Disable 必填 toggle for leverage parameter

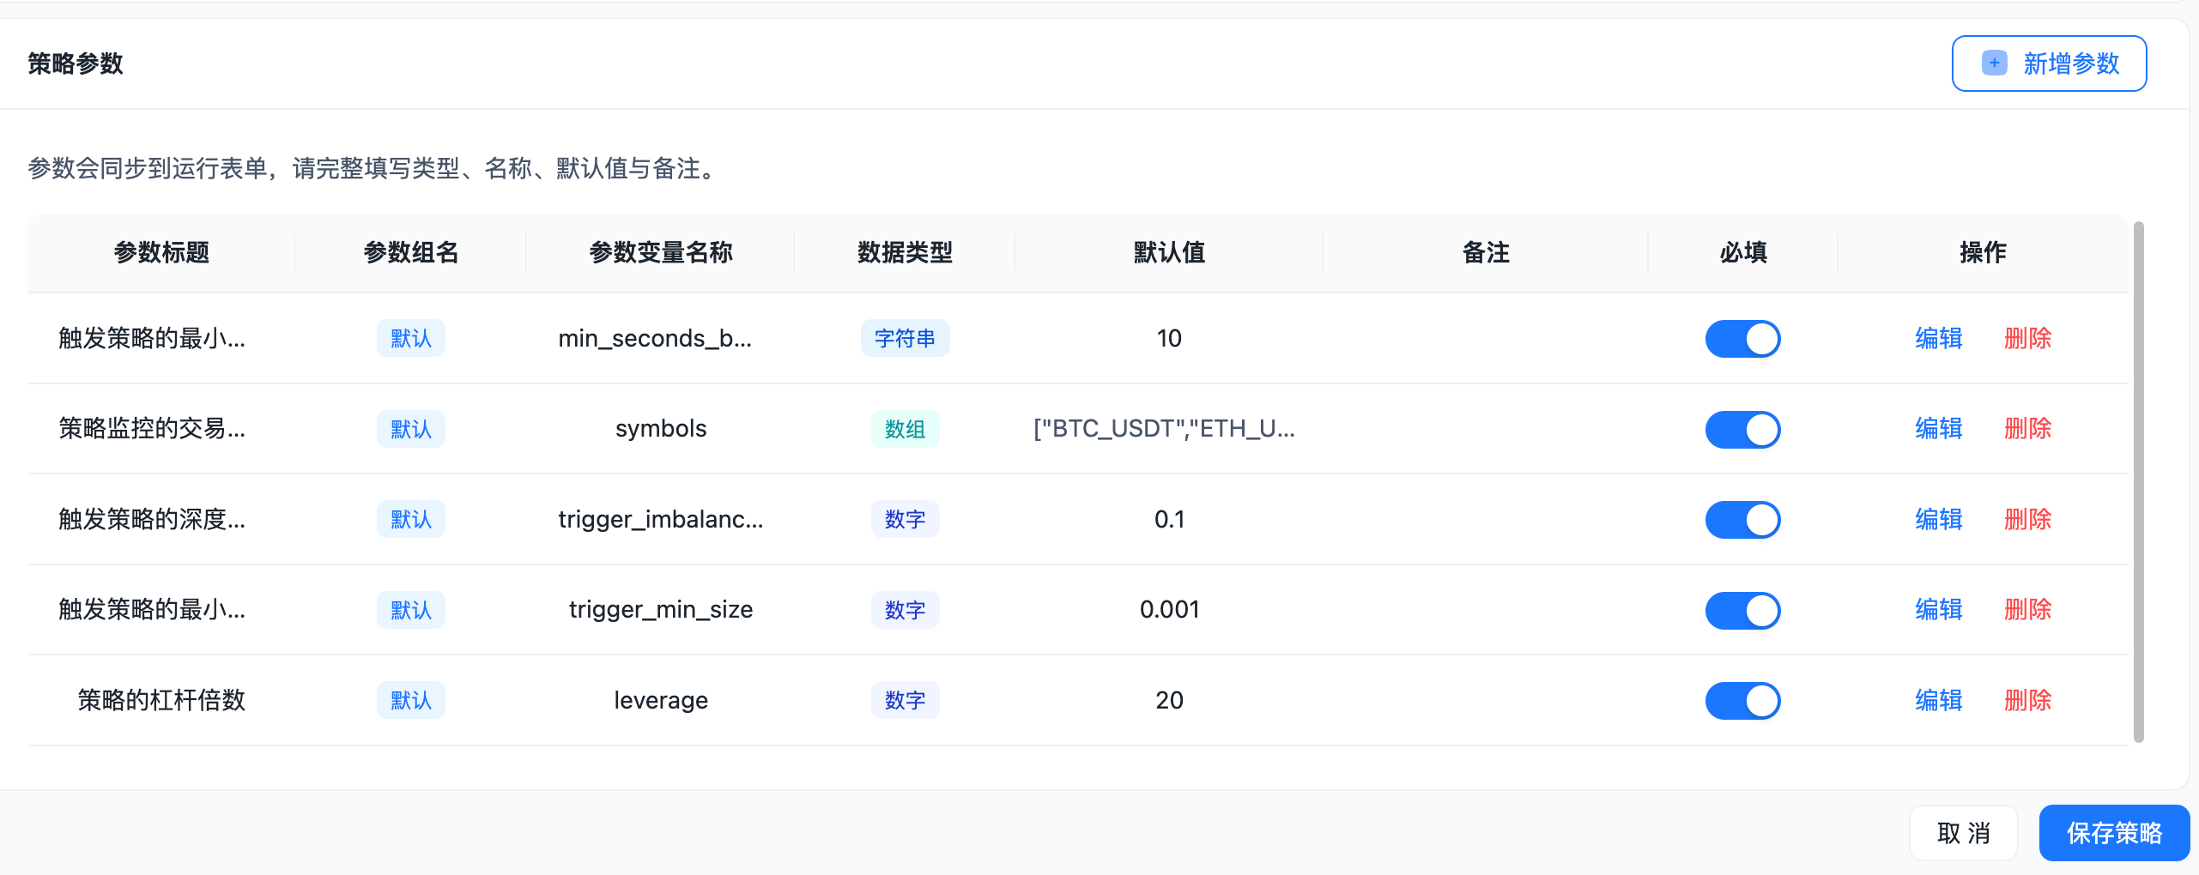pos(1742,700)
